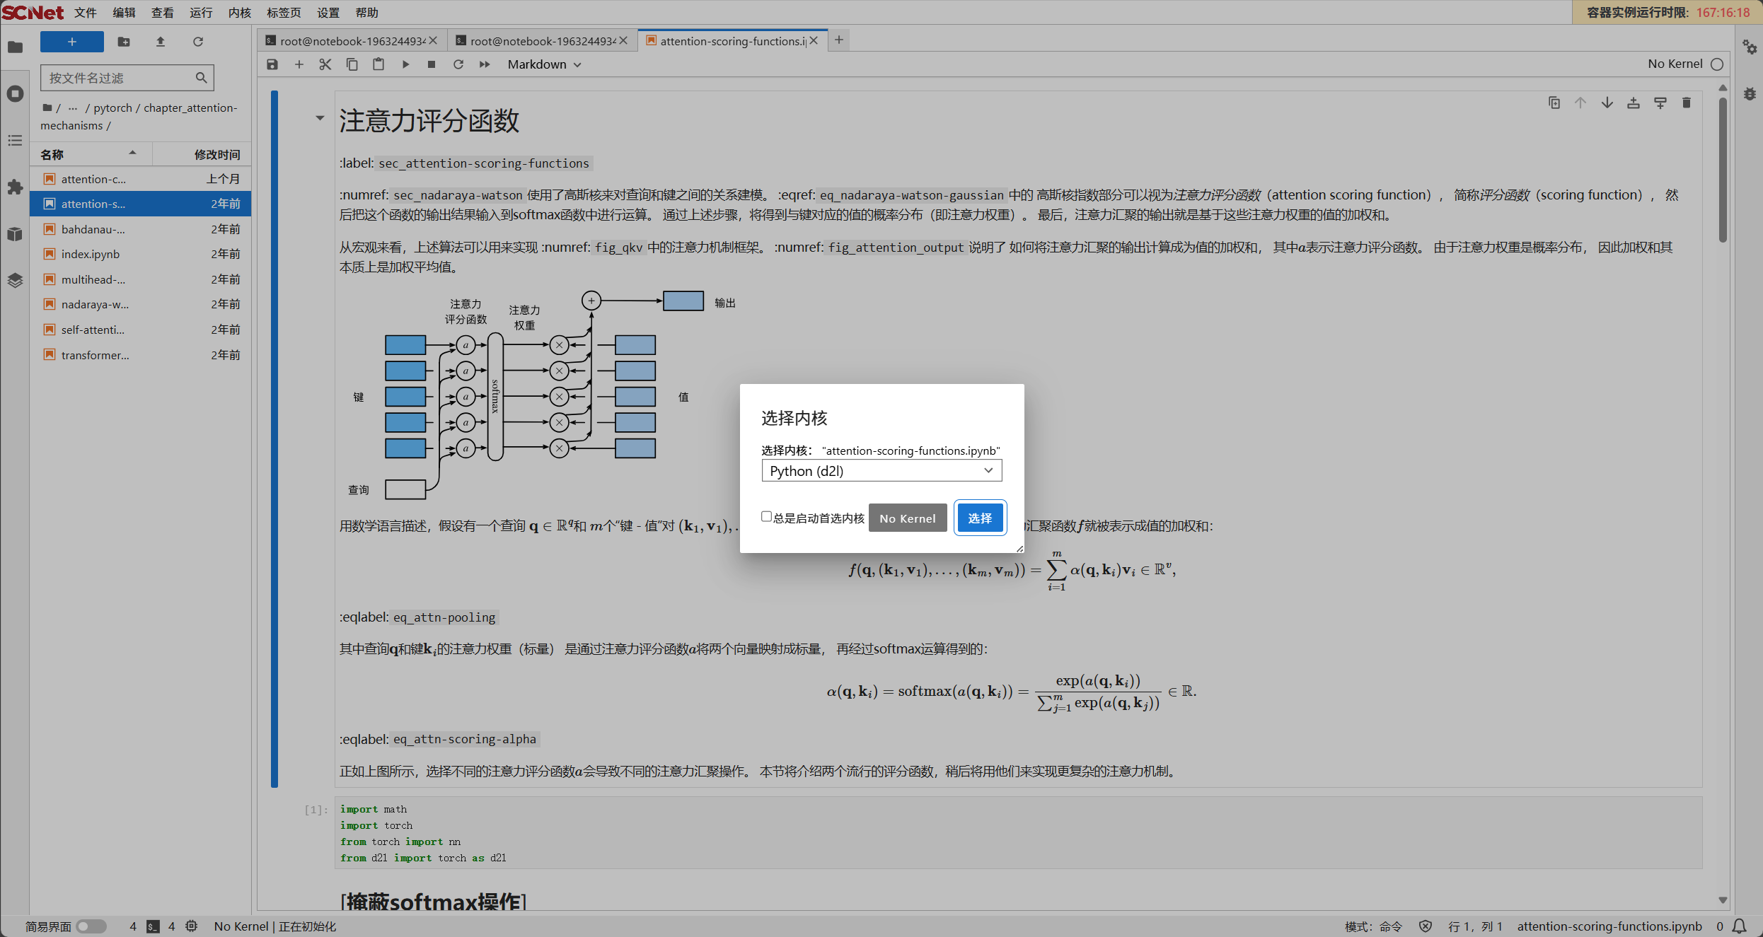
Task: Click the upload files icon
Action: [x=161, y=42]
